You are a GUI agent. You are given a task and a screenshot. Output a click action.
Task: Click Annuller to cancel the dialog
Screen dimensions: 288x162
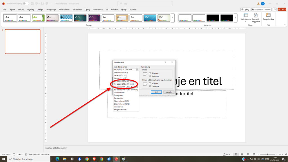tap(168, 92)
